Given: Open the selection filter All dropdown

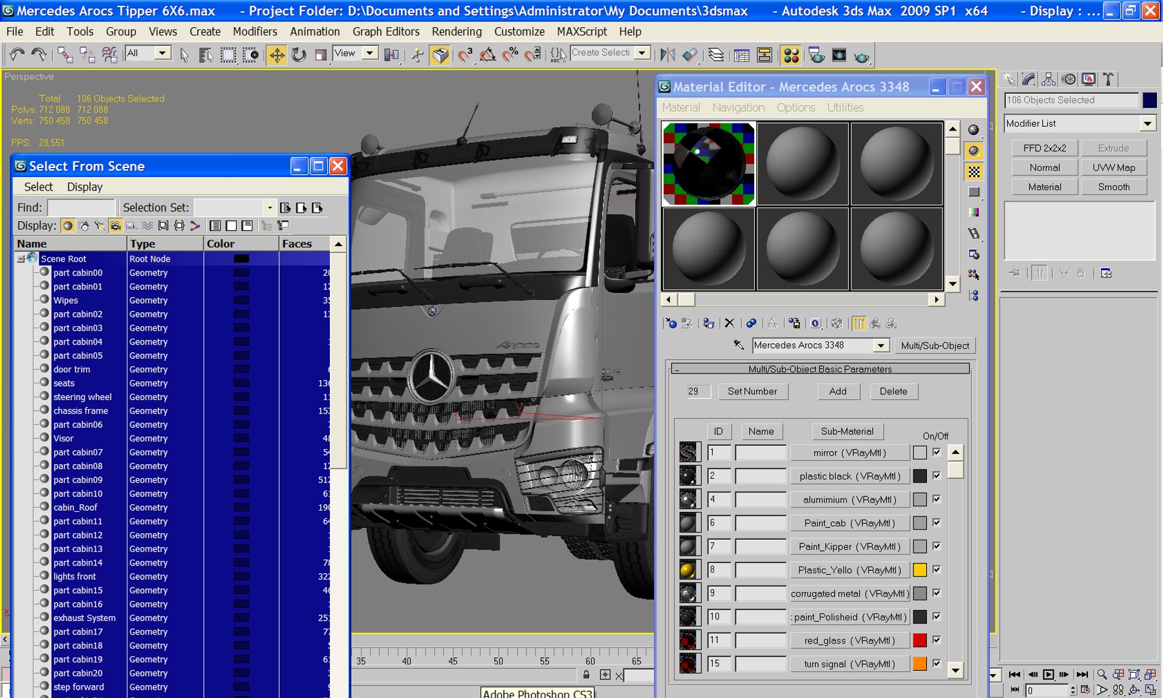Looking at the screenshot, I should click(x=162, y=53).
